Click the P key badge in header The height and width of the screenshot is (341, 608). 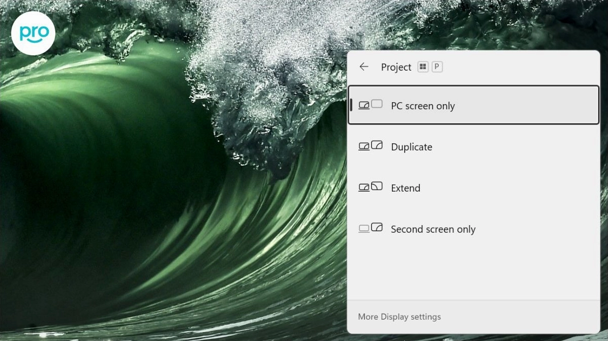coord(437,67)
